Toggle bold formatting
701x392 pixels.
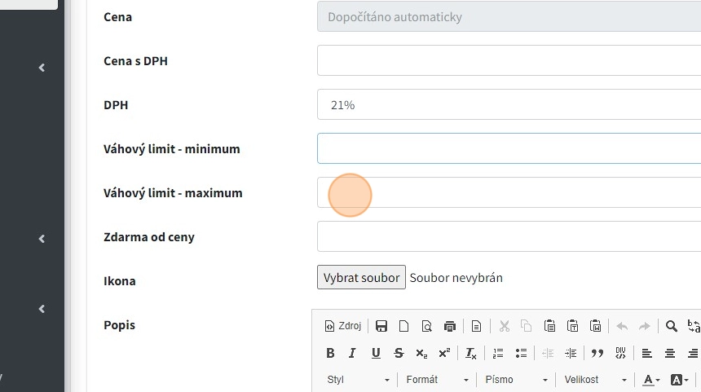pyautogui.click(x=330, y=353)
